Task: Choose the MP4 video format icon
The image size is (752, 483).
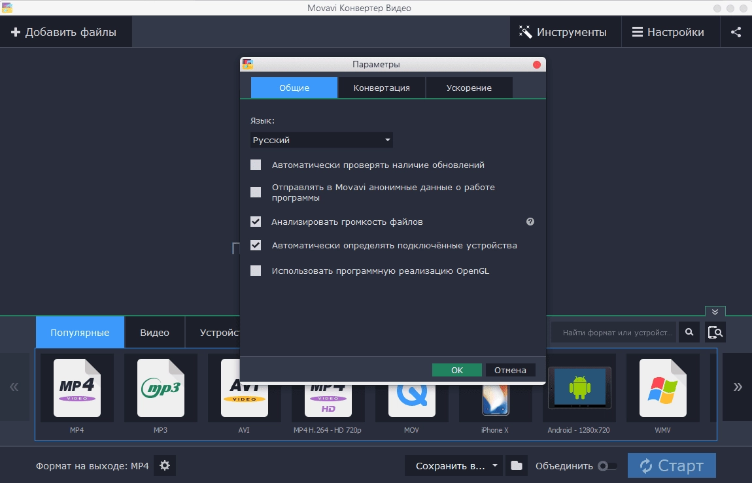Action: coord(77,388)
